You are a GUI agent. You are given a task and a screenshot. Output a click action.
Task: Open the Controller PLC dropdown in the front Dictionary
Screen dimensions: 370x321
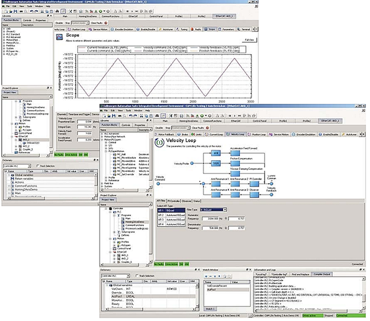(128, 276)
